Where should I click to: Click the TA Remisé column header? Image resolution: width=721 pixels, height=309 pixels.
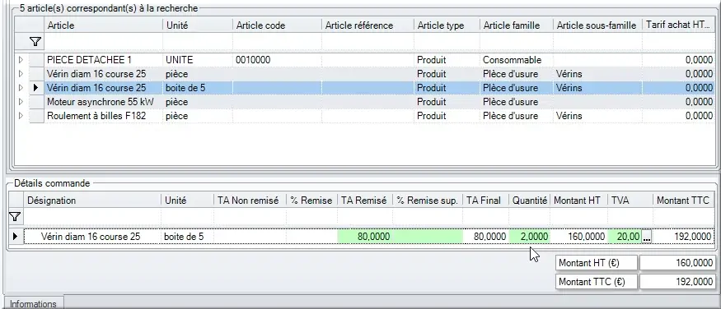point(365,201)
